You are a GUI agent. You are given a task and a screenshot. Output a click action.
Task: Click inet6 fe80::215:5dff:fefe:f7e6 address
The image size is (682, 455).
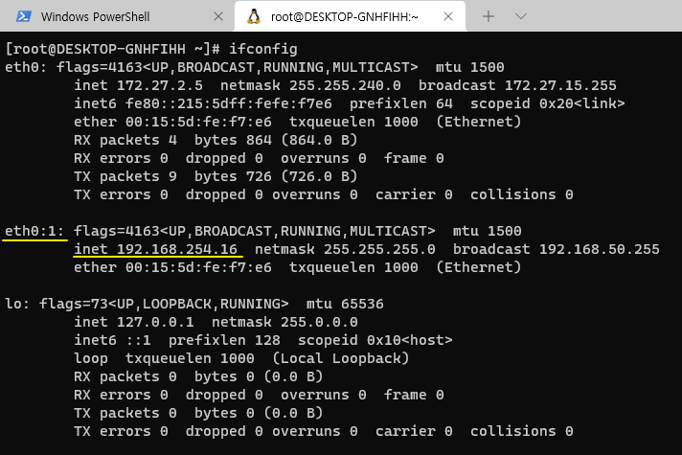203,103
